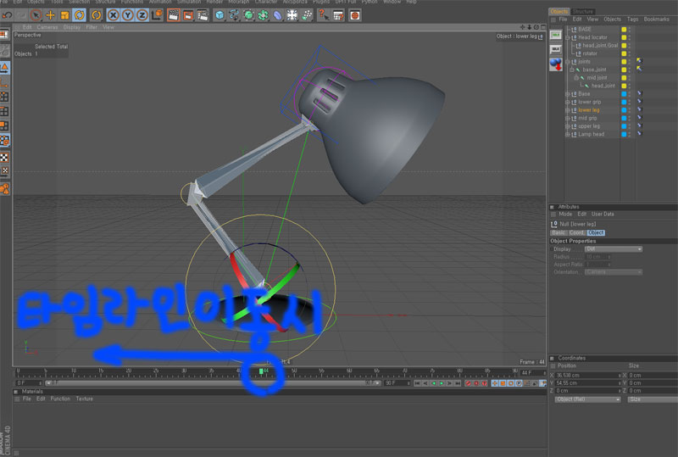Jump to the animation end

coord(457,383)
